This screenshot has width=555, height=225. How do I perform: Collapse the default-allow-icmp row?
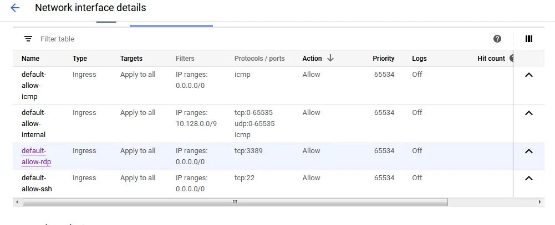click(x=528, y=75)
